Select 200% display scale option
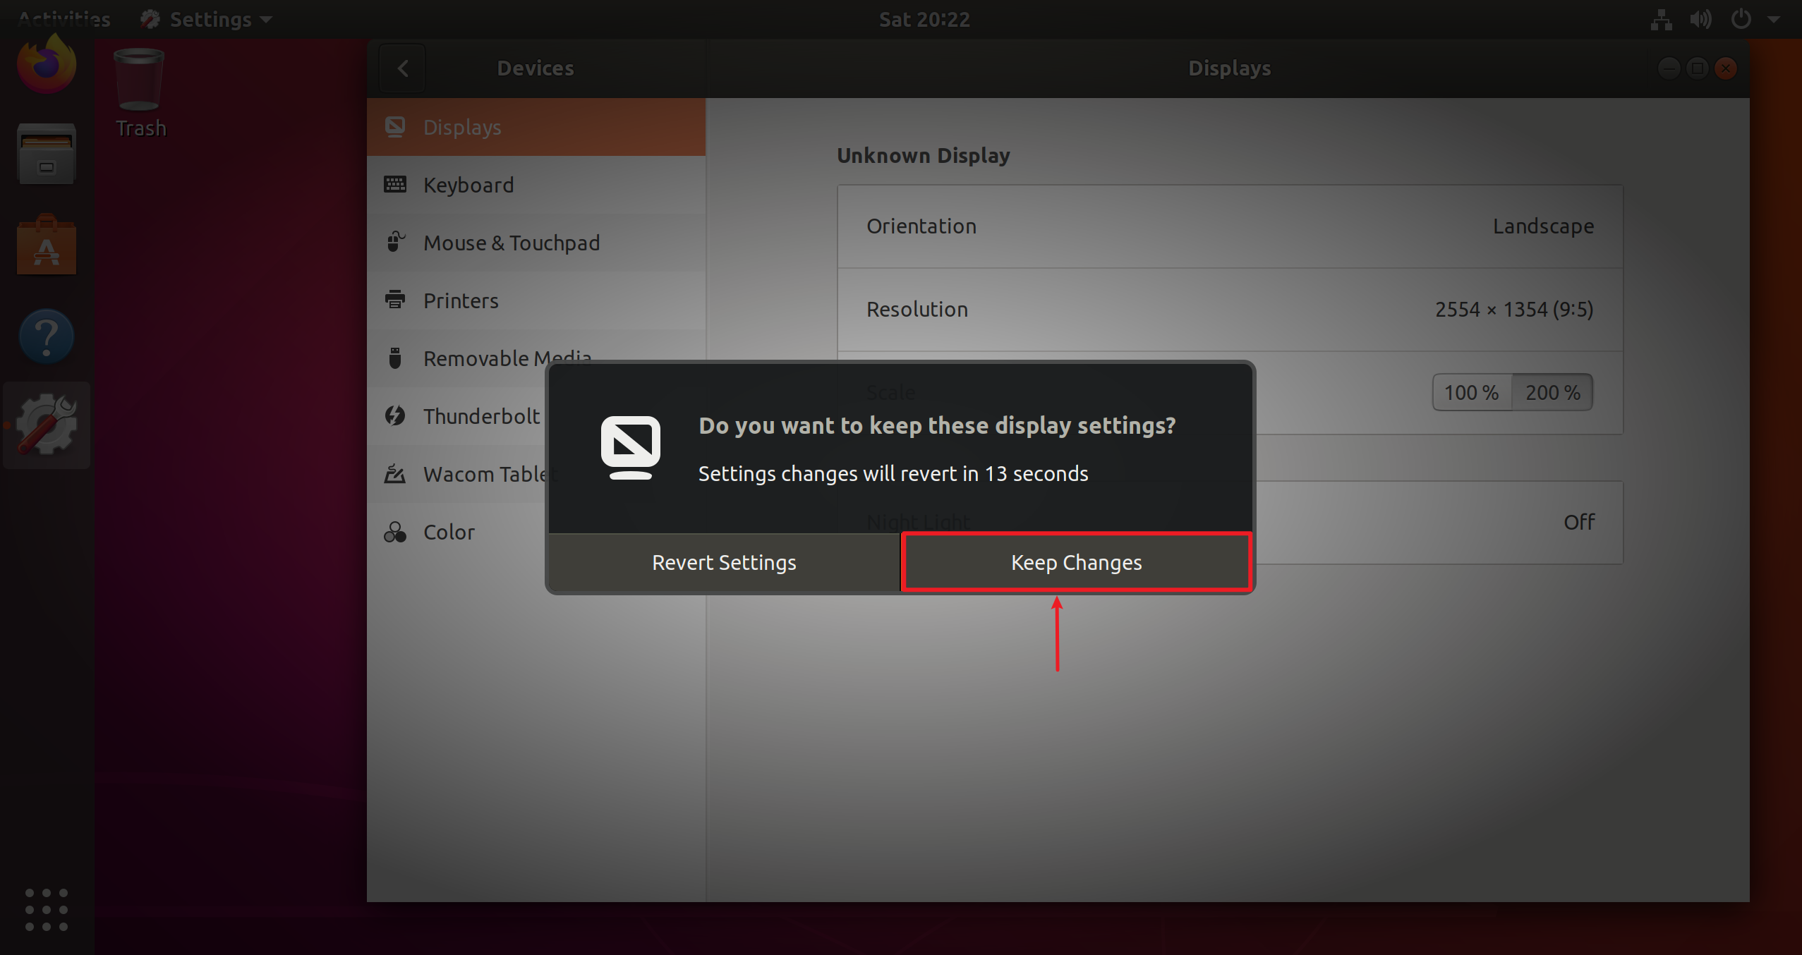The width and height of the screenshot is (1802, 955). coord(1551,391)
